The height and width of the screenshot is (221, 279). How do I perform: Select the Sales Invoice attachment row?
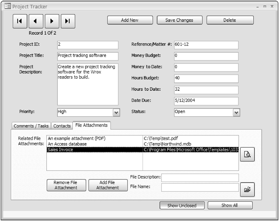click(x=94, y=150)
